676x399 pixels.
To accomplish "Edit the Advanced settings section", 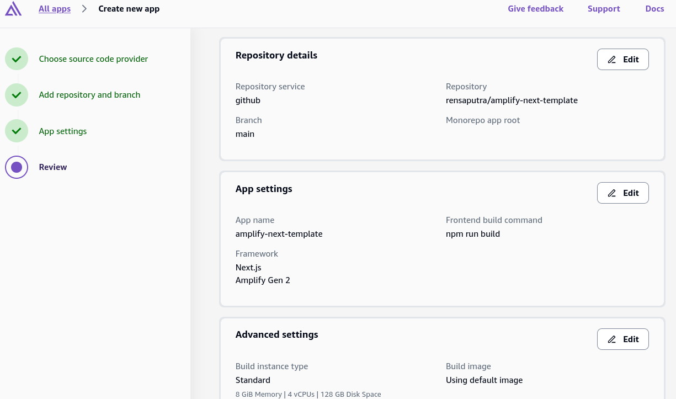I will [622, 339].
